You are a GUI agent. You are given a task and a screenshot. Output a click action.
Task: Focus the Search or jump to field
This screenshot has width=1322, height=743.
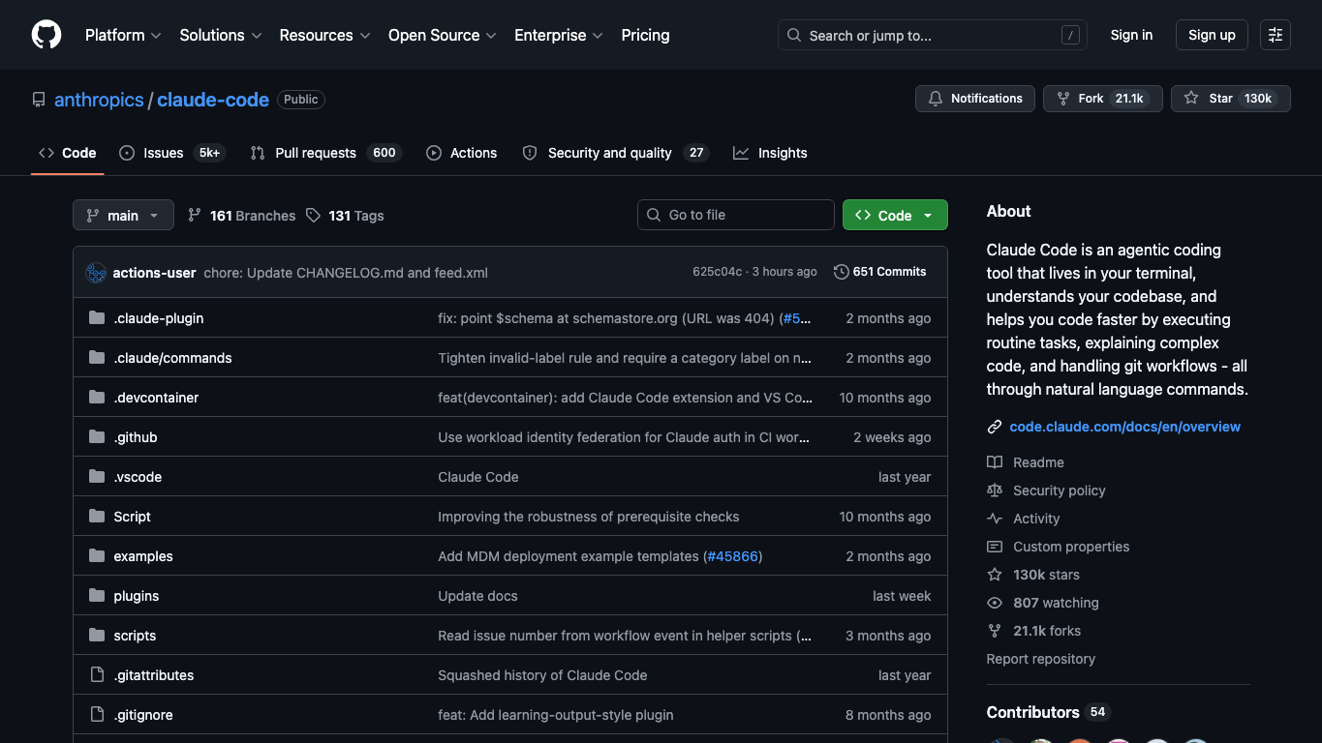coord(933,35)
